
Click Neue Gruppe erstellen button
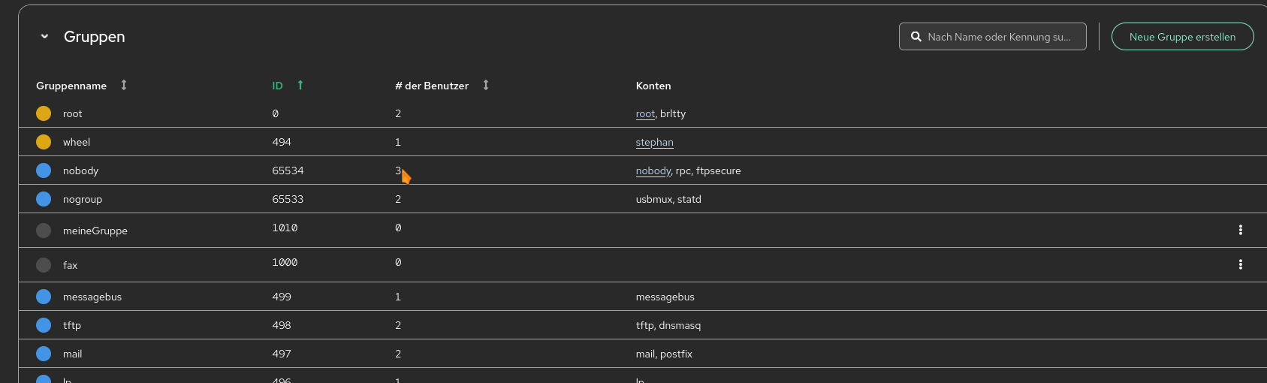pyautogui.click(x=1181, y=37)
